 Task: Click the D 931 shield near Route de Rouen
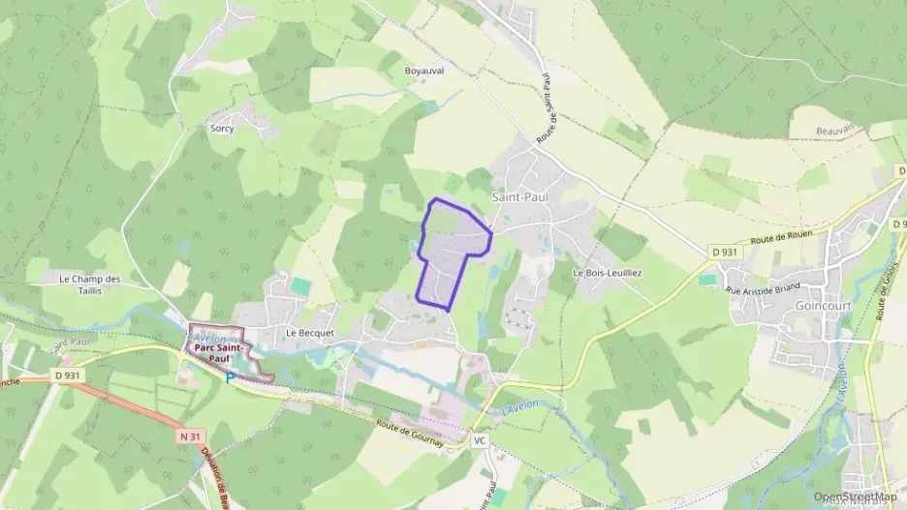pos(724,252)
